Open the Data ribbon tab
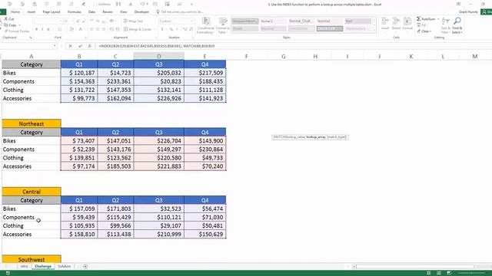 (91, 12)
